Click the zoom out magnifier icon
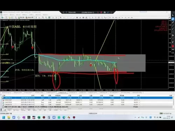This screenshot has width=175, height=131. click(x=46, y=17)
